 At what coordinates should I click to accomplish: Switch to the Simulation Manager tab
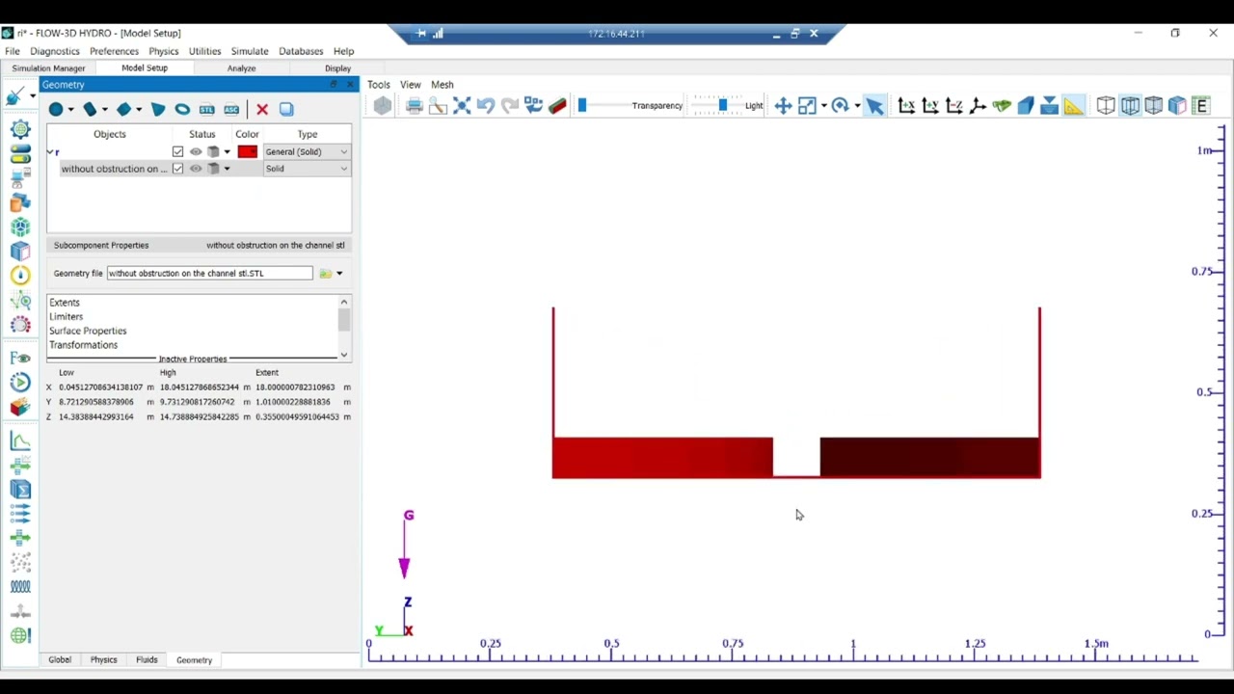point(48,68)
